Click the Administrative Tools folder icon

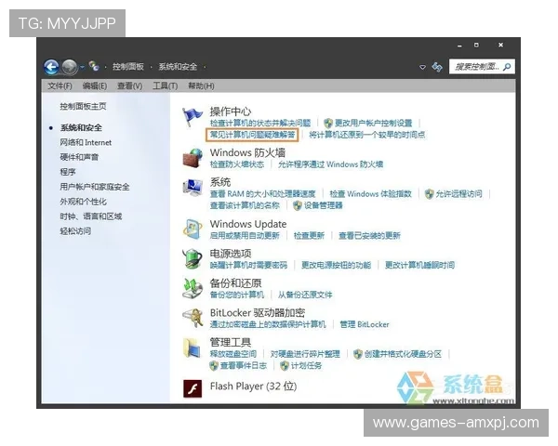coord(193,348)
